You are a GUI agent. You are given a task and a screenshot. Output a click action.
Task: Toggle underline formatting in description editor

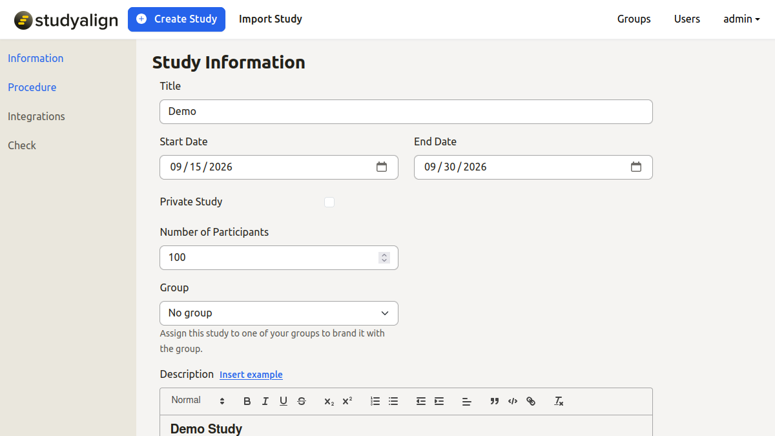point(284,401)
